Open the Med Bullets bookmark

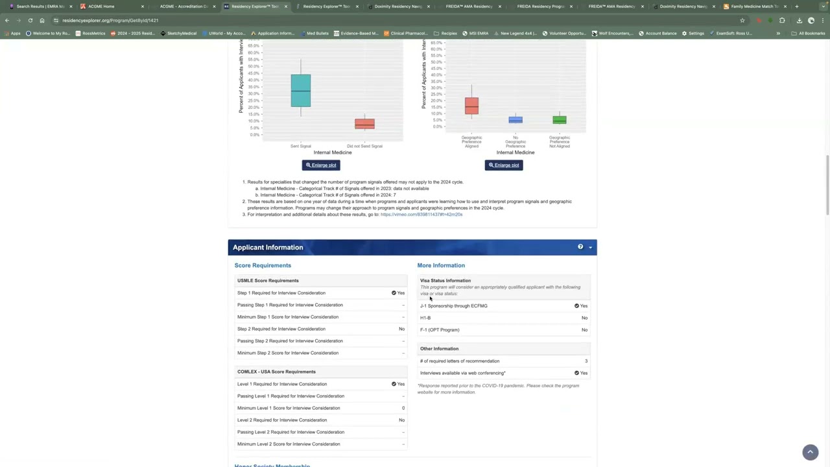point(314,33)
